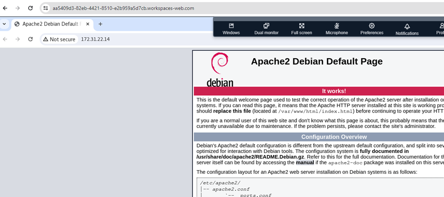The image size is (444, 197).
Task: Expand the tab search dropdown arrow
Action: [x=4, y=24]
